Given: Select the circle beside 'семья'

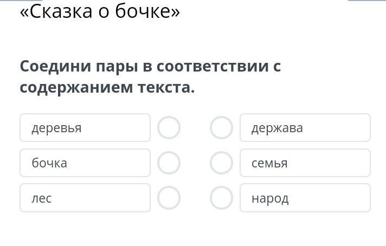Looking at the screenshot, I should [221, 163].
